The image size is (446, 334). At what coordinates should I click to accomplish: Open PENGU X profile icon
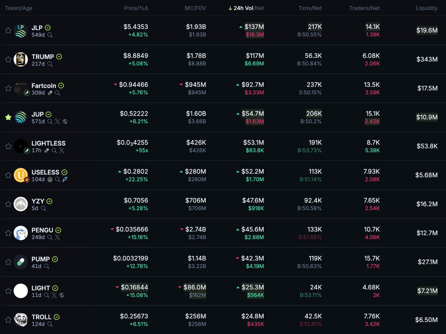[58, 238]
